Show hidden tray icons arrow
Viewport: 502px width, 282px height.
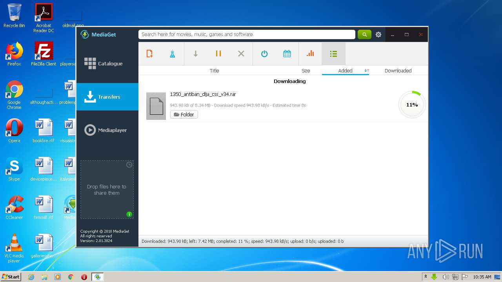(x=426, y=277)
